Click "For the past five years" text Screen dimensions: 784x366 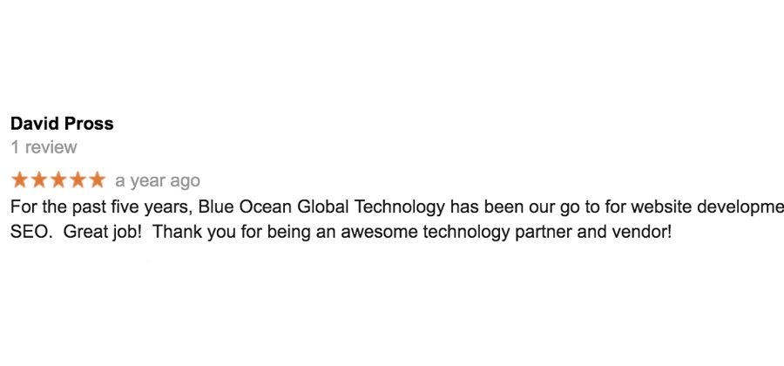point(100,207)
